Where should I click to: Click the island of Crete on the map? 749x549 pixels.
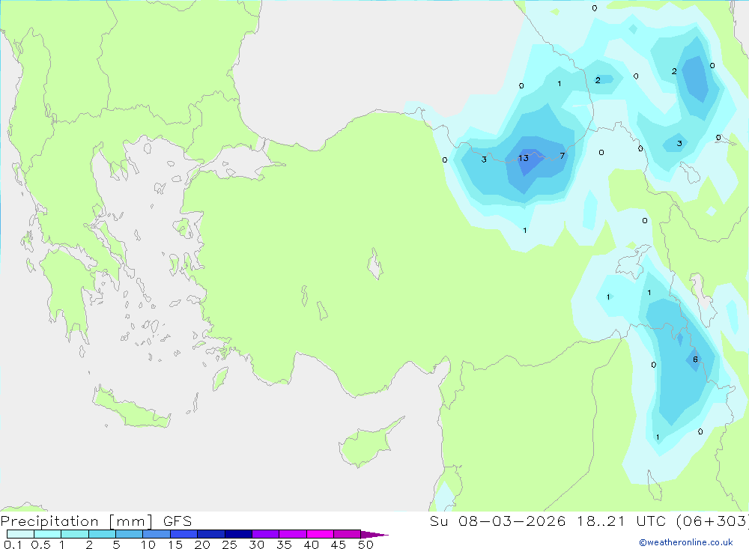131,408
